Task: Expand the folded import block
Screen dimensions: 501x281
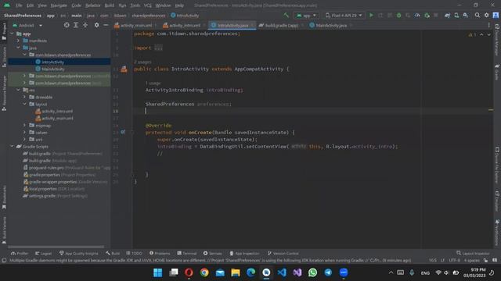Action: [x=158, y=48]
